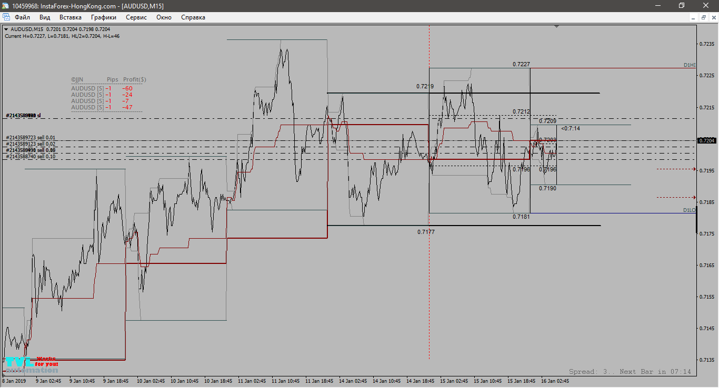Screen dimensions: 719x388
Task: Click the current price label 0.7204 on scale
Action: (x=706, y=140)
